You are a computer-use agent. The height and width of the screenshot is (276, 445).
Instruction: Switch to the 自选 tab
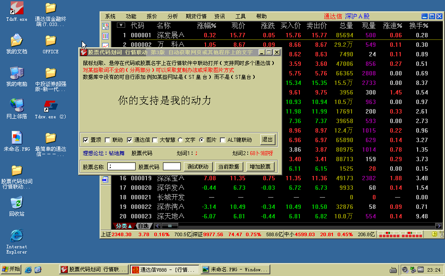click(x=144, y=226)
